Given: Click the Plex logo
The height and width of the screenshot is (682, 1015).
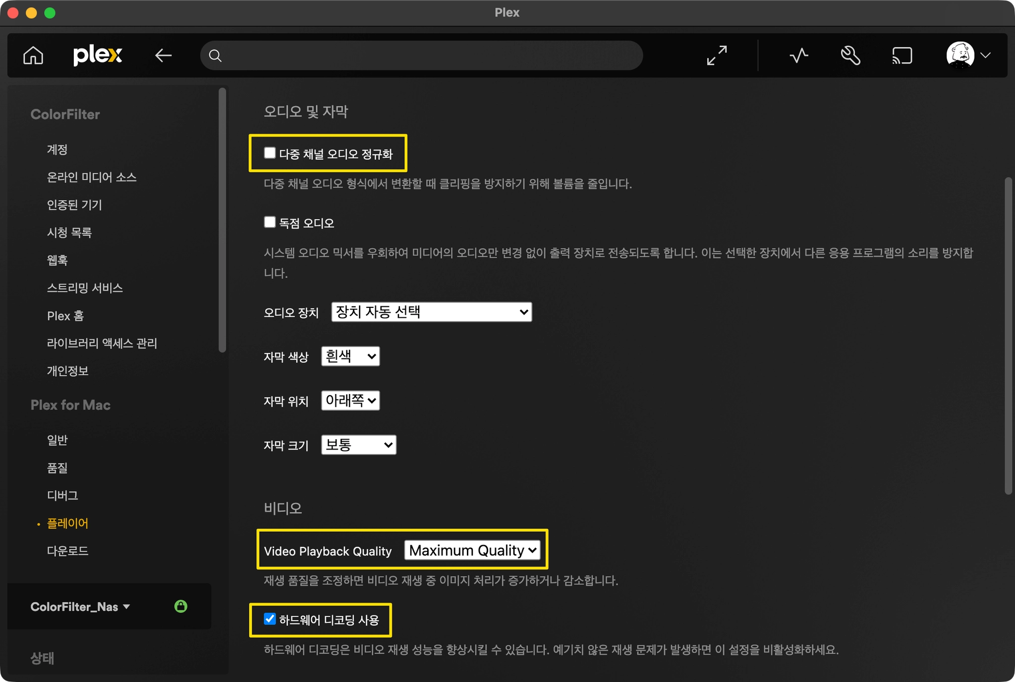Looking at the screenshot, I should [x=97, y=55].
